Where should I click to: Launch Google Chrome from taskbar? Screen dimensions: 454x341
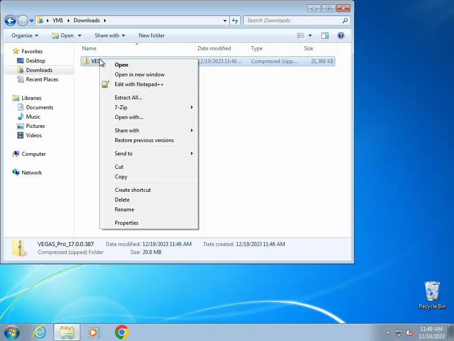point(121,332)
